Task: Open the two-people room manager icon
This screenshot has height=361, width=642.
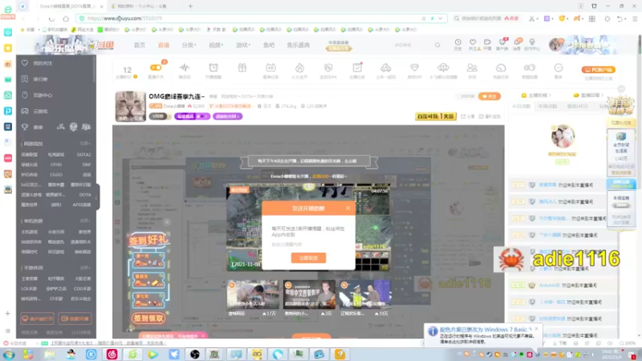Action: pos(472,67)
